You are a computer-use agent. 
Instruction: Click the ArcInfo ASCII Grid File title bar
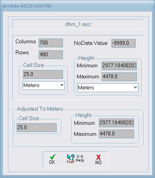tap(77, 6)
